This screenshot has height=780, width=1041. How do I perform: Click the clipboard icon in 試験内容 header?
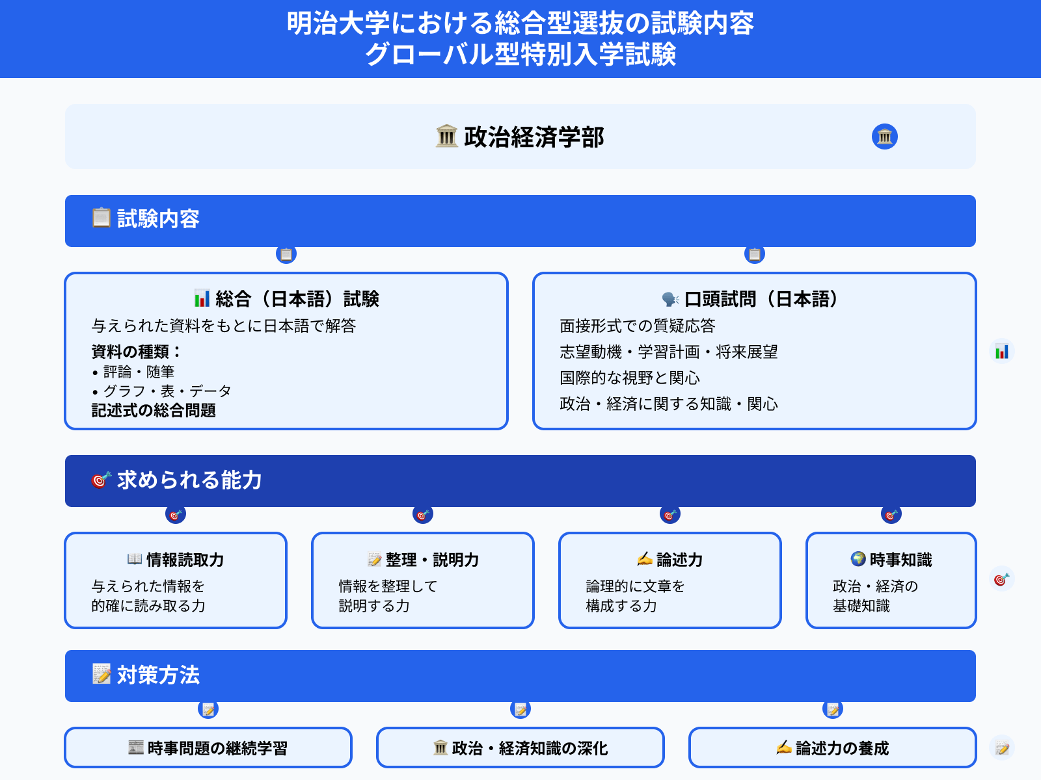tap(101, 218)
